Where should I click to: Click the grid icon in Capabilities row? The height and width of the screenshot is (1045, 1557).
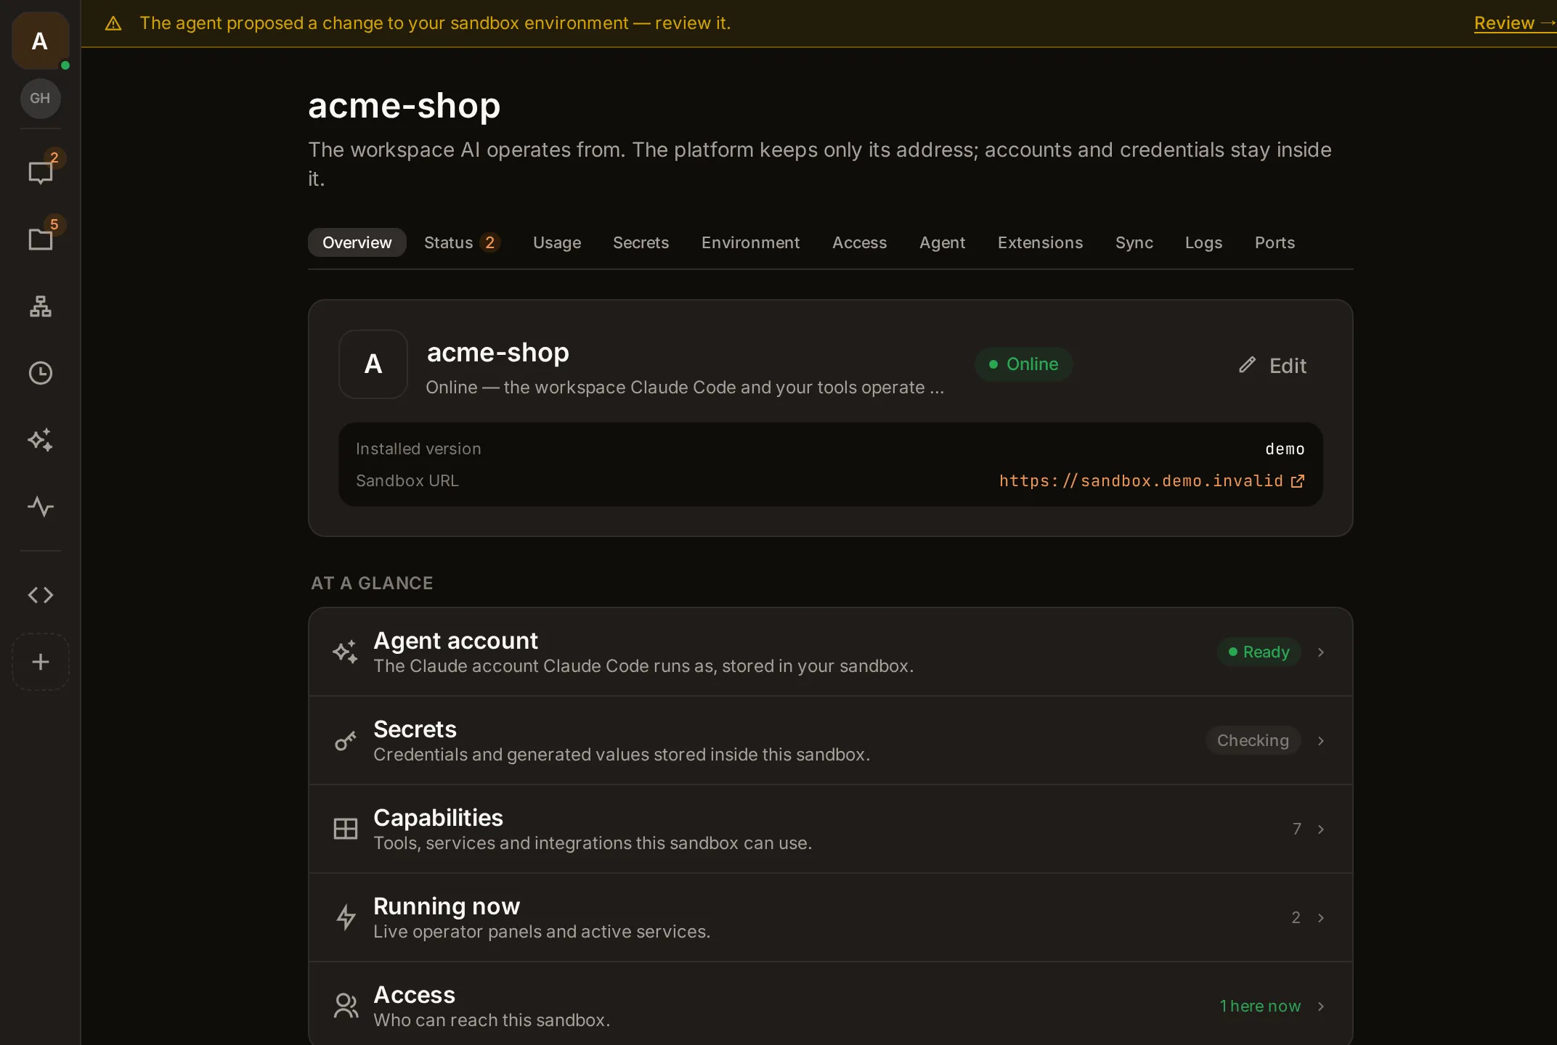pyautogui.click(x=345, y=829)
